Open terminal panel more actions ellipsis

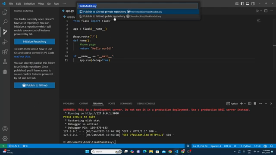(x=260, y=103)
